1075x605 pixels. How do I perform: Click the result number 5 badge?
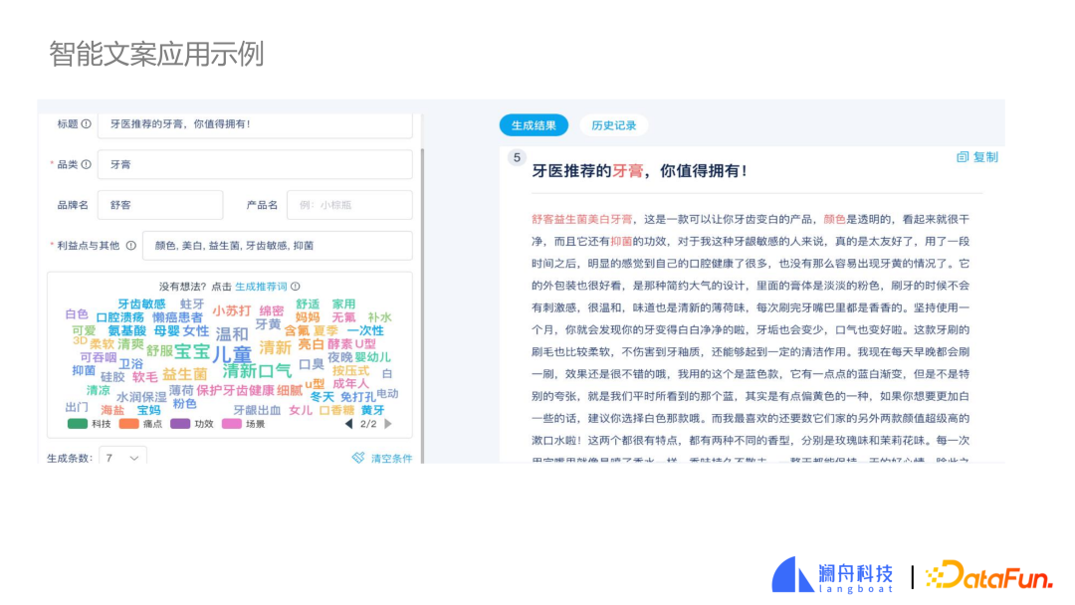coord(517,157)
